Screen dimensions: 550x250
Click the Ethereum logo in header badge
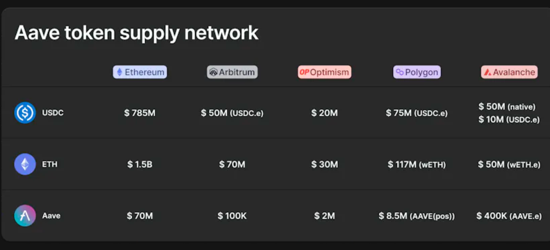pos(120,72)
